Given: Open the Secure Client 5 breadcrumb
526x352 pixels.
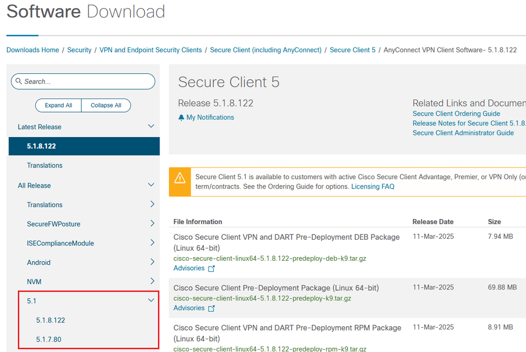Looking at the screenshot, I should (353, 50).
